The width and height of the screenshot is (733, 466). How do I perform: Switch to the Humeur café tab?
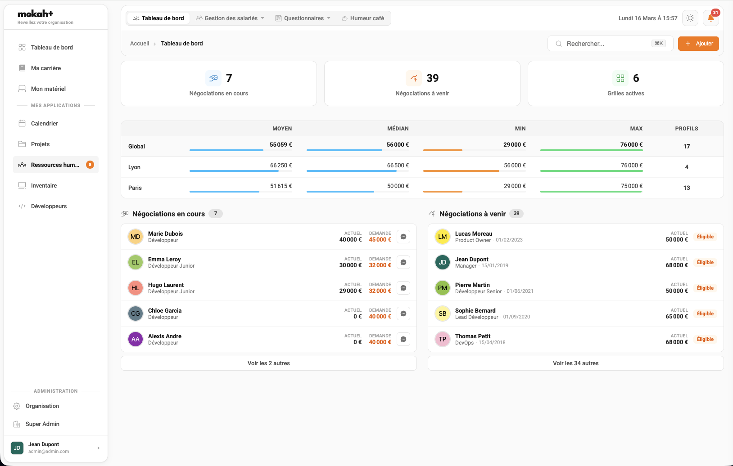pos(363,18)
